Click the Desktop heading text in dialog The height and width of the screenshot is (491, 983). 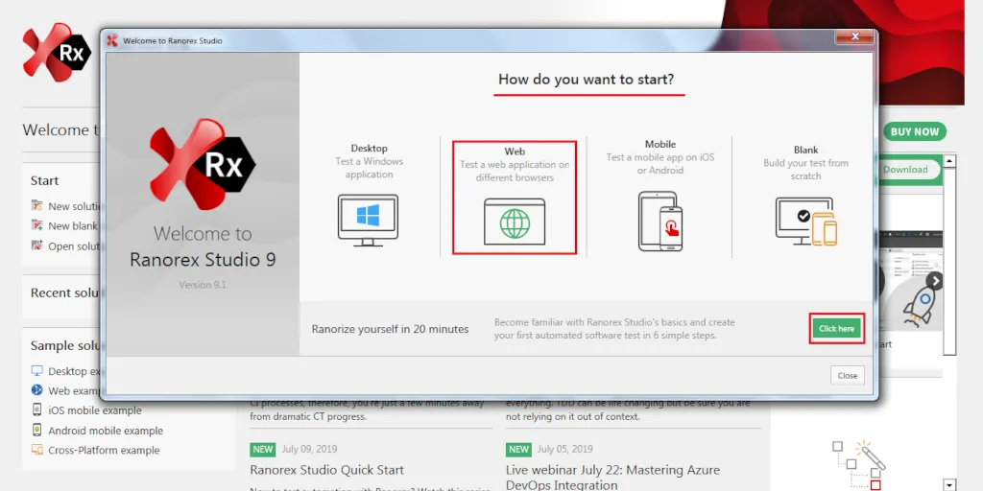369,149
